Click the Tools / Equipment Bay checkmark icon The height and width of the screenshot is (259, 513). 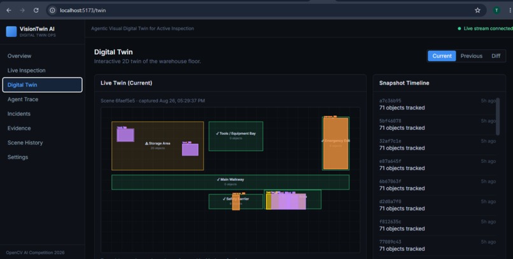click(x=218, y=134)
